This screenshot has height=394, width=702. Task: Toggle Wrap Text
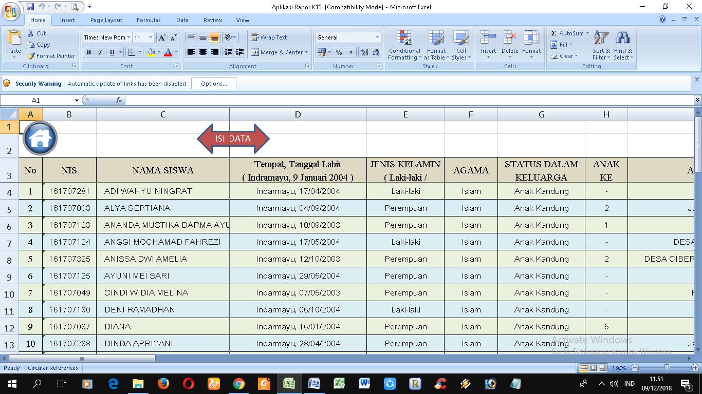tap(269, 37)
